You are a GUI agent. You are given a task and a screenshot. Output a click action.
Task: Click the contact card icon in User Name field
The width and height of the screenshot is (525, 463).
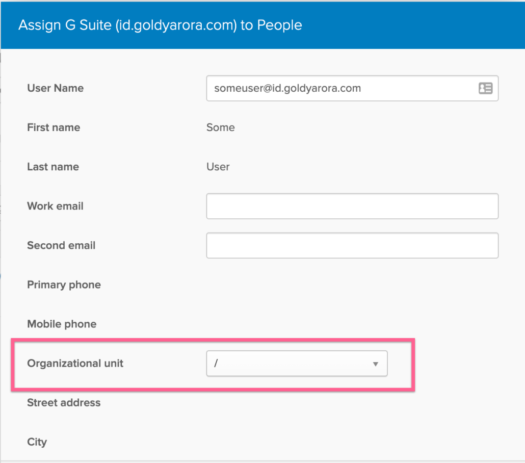tap(485, 88)
